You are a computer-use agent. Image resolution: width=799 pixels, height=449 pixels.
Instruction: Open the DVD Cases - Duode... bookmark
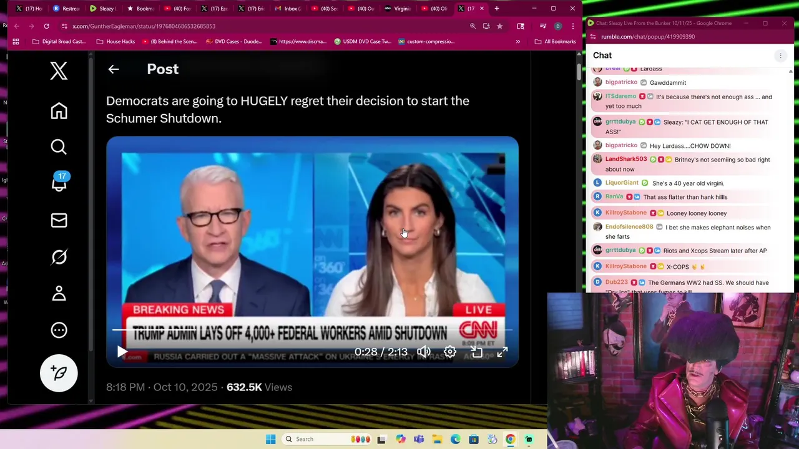click(x=233, y=42)
